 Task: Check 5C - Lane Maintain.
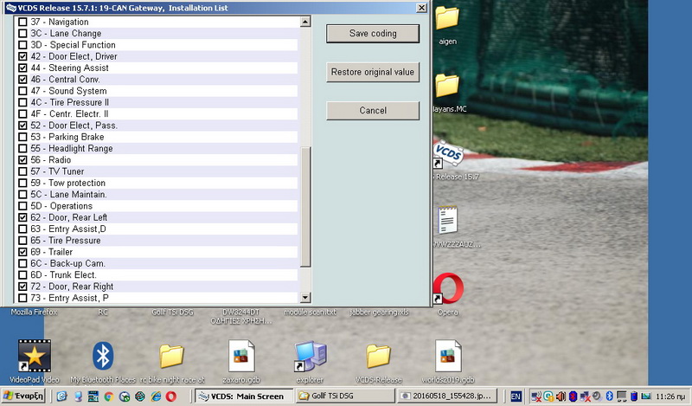[x=22, y=194]
